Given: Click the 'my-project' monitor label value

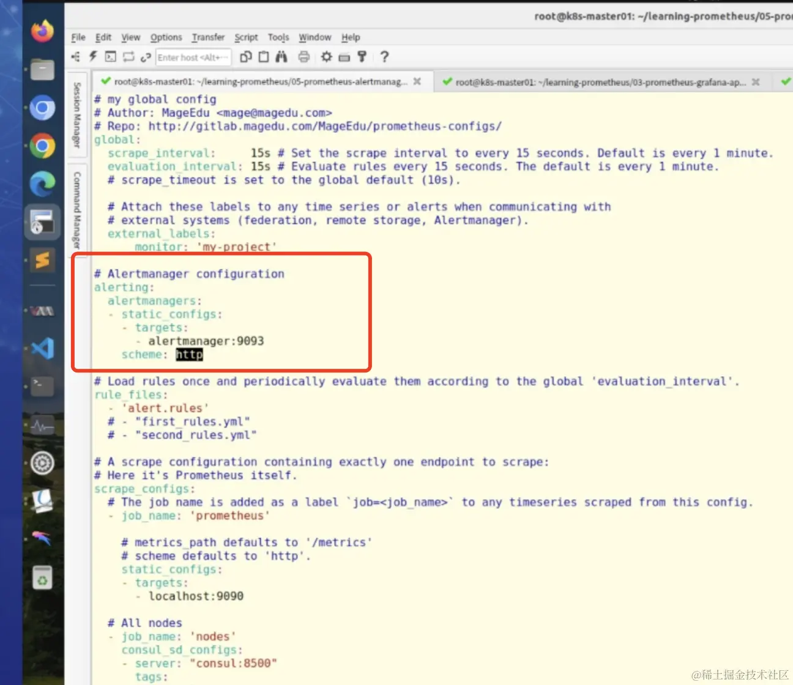Looking at the screenshot, I should point(236,247).
